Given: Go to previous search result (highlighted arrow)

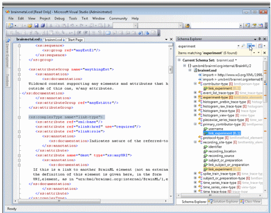Looking at the screenshot, I should coord(249,46).
